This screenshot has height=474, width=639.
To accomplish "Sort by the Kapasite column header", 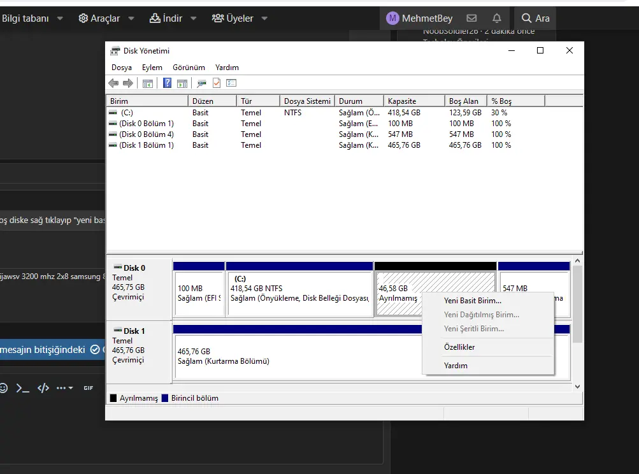I will [414, 101].
